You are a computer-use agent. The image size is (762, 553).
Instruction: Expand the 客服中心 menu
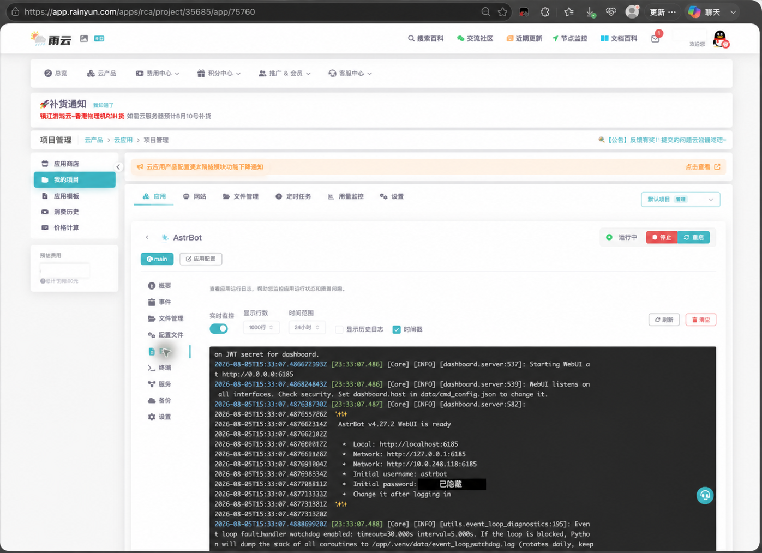(x=350, y=73)
